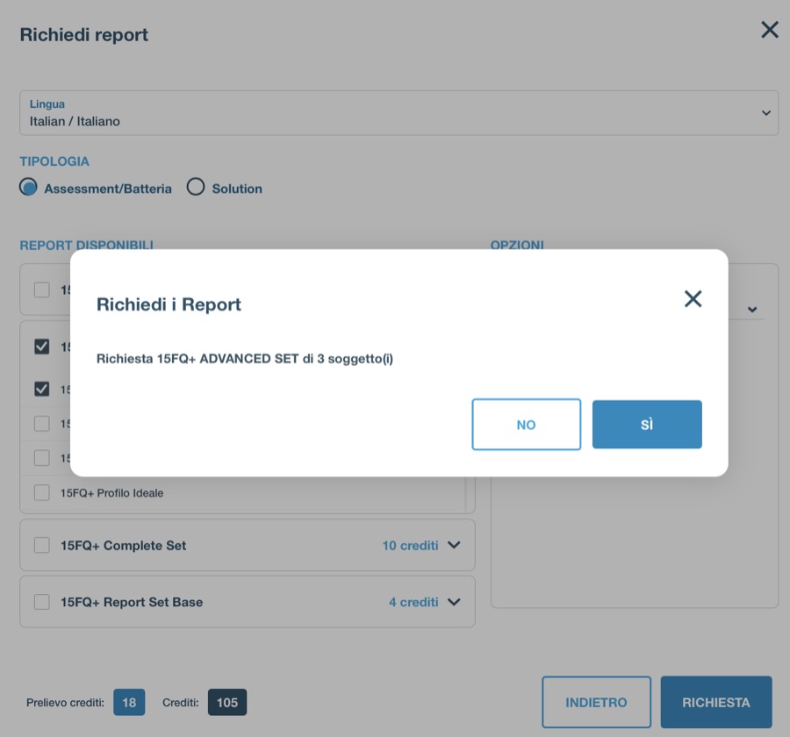
Task: Check the 15FQ+ Report Set Base checkbox
Action: coord(42,602)
